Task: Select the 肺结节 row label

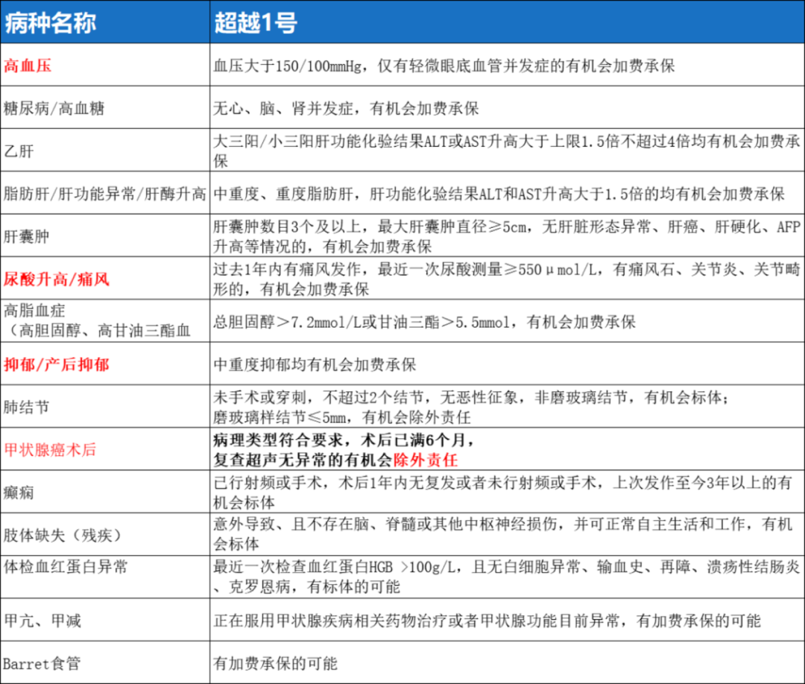Action: coord(105,407)
